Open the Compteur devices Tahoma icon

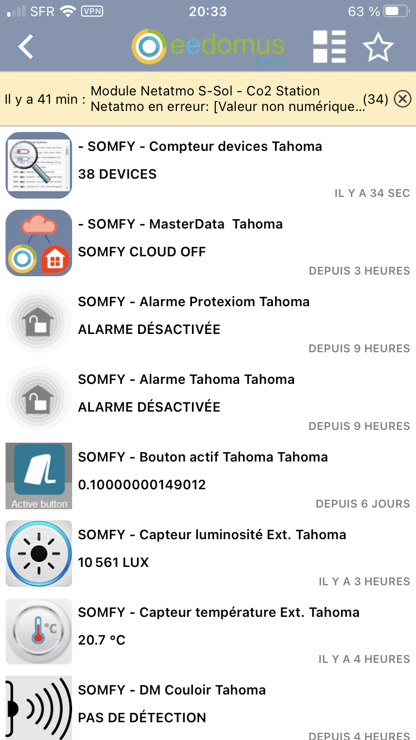coord(39,165)
